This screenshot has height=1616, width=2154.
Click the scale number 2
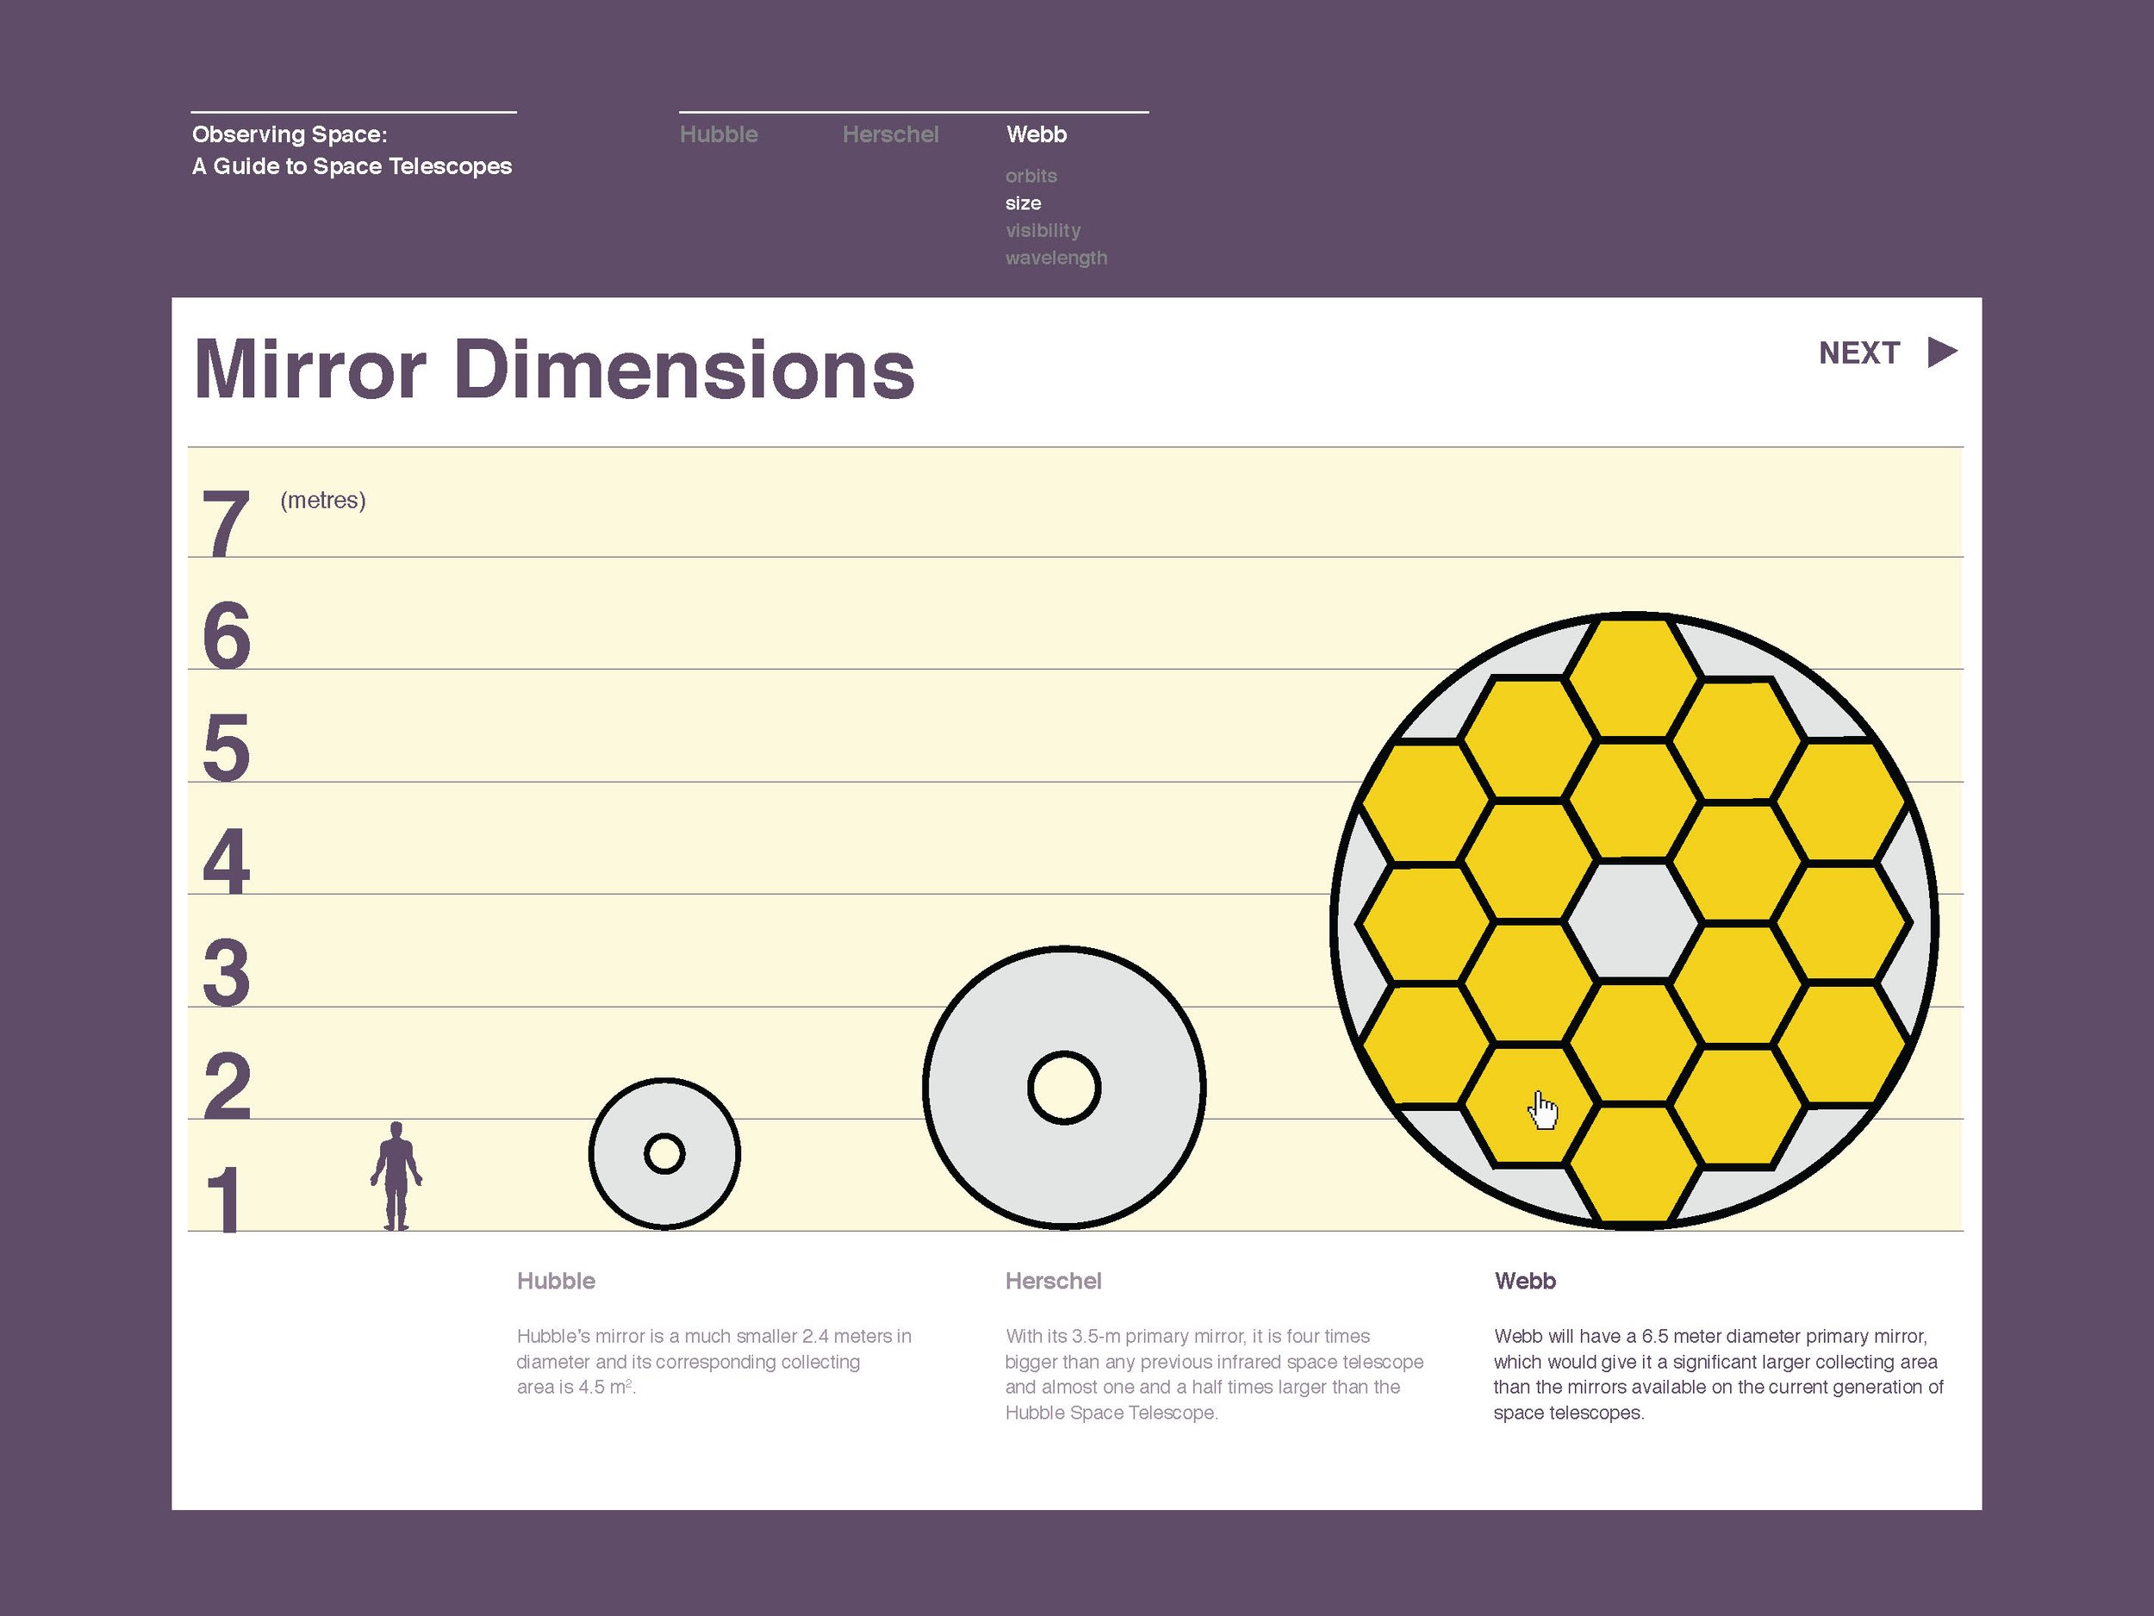227,1085
